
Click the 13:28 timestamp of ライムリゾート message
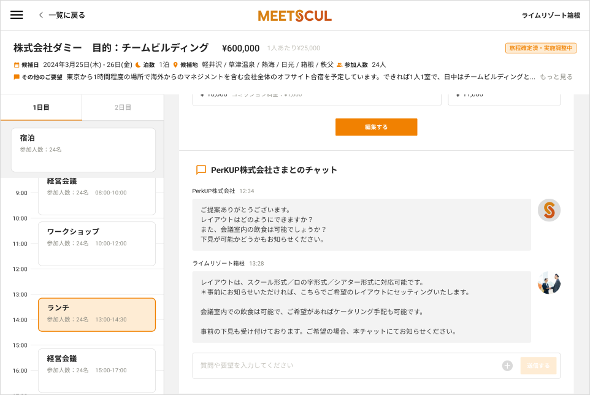pyautogui.click(x=256, y=263)
